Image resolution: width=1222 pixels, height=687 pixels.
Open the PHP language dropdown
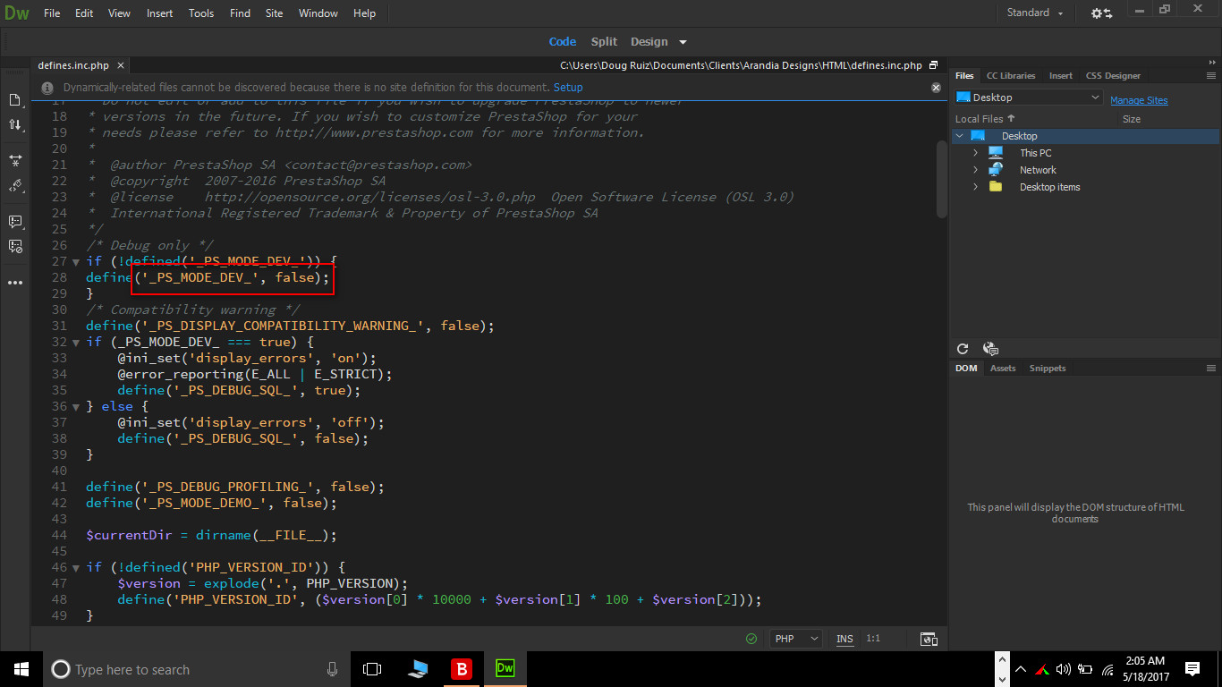tap(796, 639)
